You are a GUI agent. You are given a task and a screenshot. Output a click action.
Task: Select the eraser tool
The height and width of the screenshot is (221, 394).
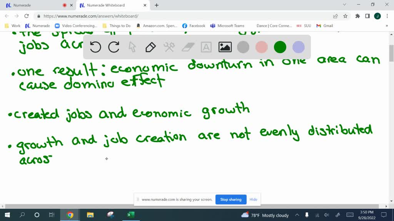point(188,47)
